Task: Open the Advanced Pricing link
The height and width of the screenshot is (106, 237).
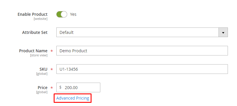Action: pos(73,98)
